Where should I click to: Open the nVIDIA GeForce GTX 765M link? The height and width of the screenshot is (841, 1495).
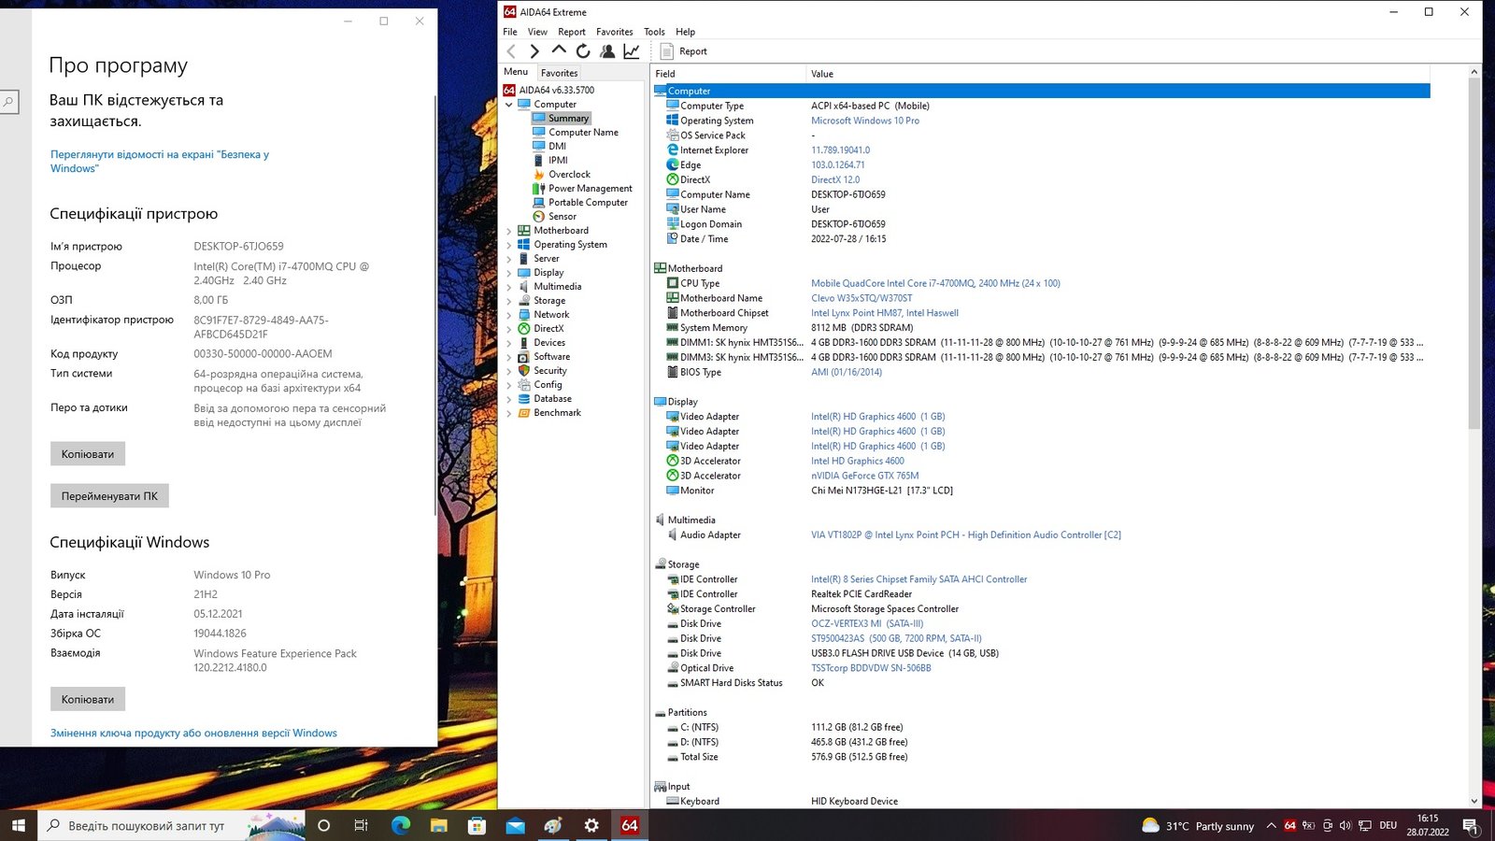[864, 476]
